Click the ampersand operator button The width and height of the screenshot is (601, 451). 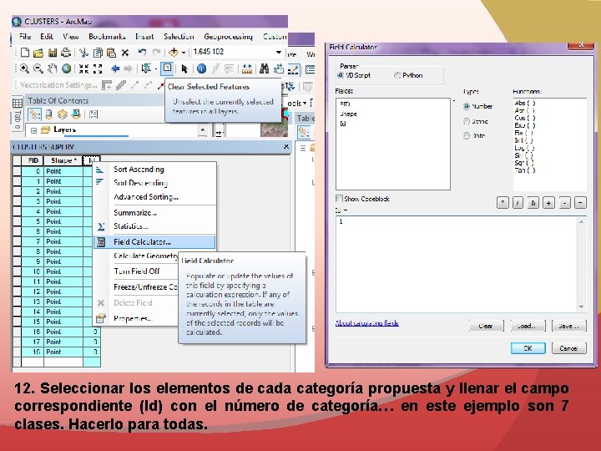(x=533, y=203)
